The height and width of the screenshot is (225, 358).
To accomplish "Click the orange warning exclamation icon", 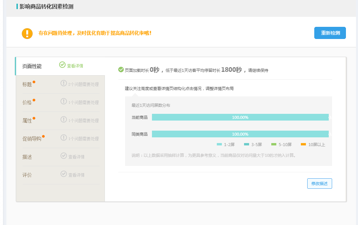I will click(27, 33).
